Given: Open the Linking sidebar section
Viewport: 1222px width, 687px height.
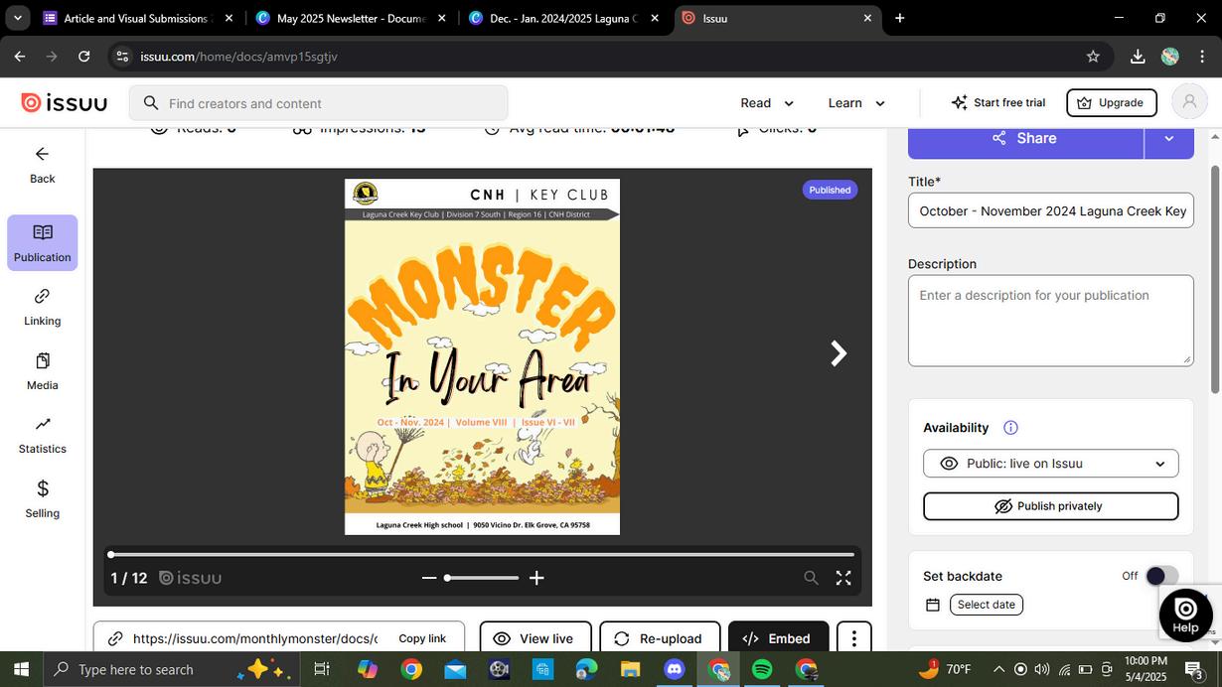Looking at the screenshot, I should coord(42,307).
